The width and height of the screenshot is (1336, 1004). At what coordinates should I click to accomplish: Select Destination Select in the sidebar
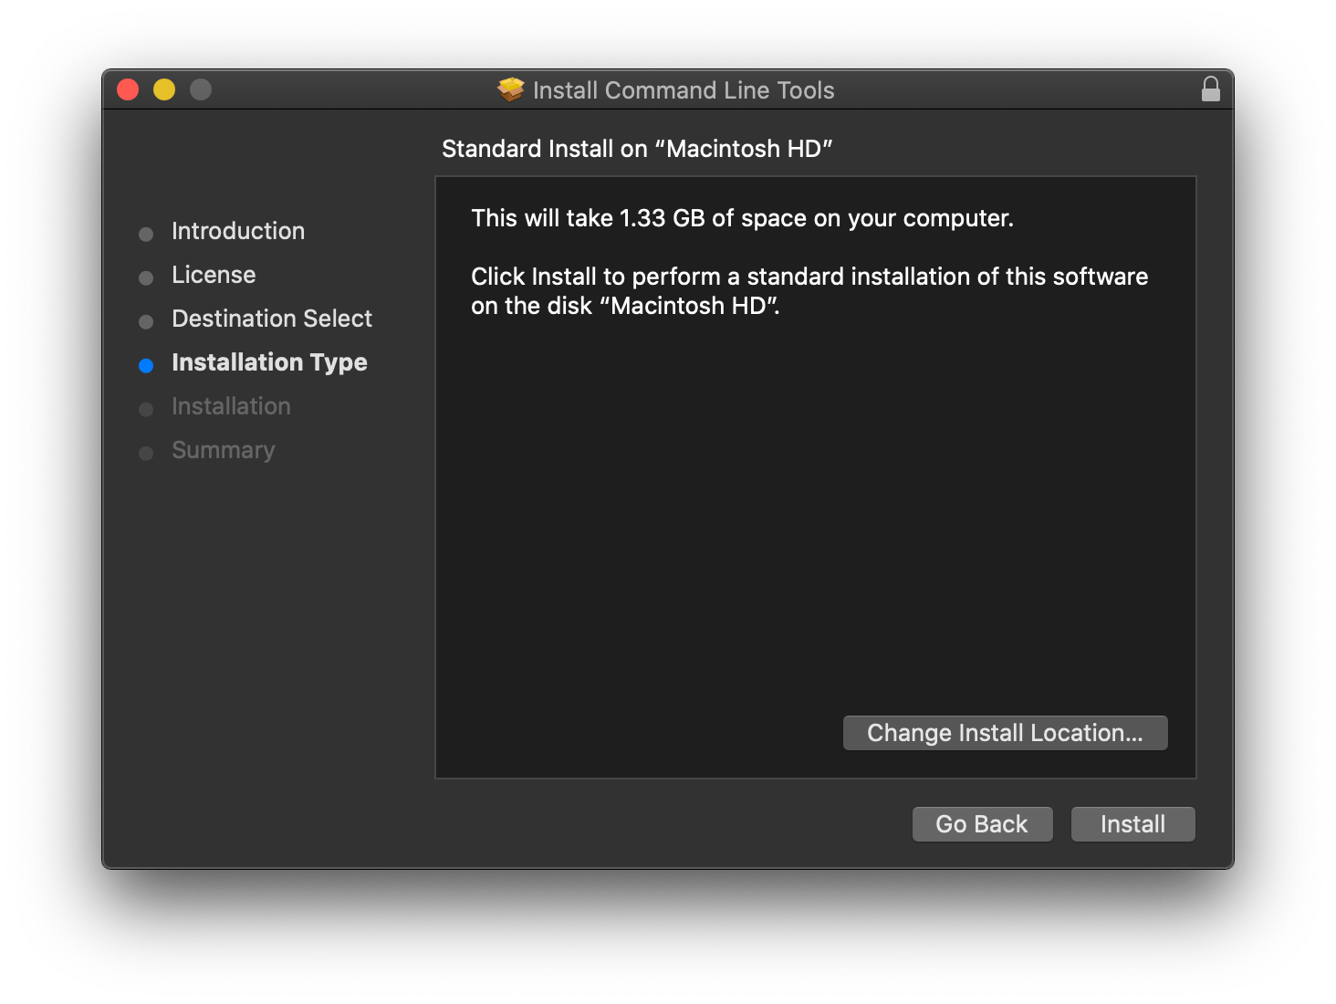click(x=271, y=319)
